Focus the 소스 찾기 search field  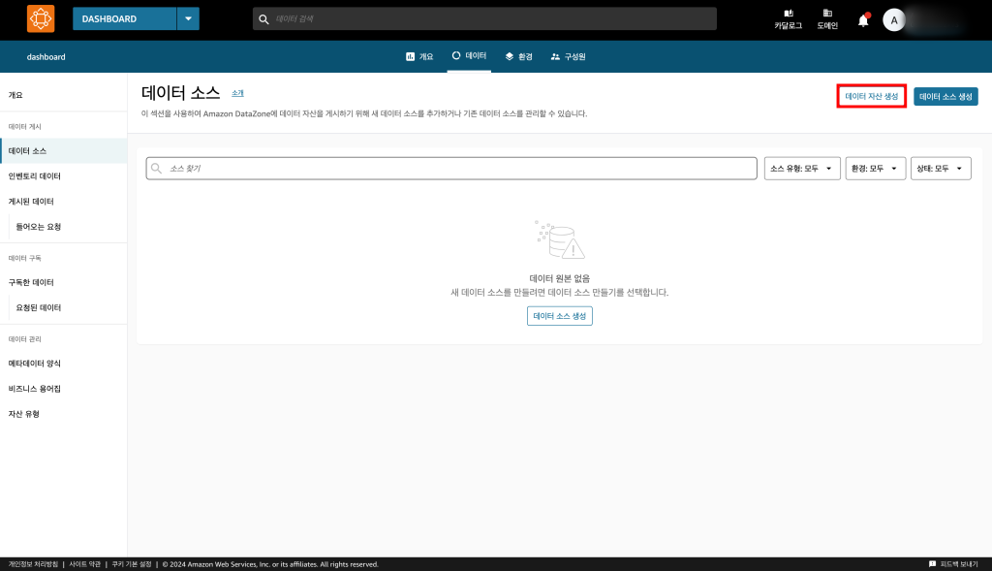pyautogui.click(x=451, y=169)
